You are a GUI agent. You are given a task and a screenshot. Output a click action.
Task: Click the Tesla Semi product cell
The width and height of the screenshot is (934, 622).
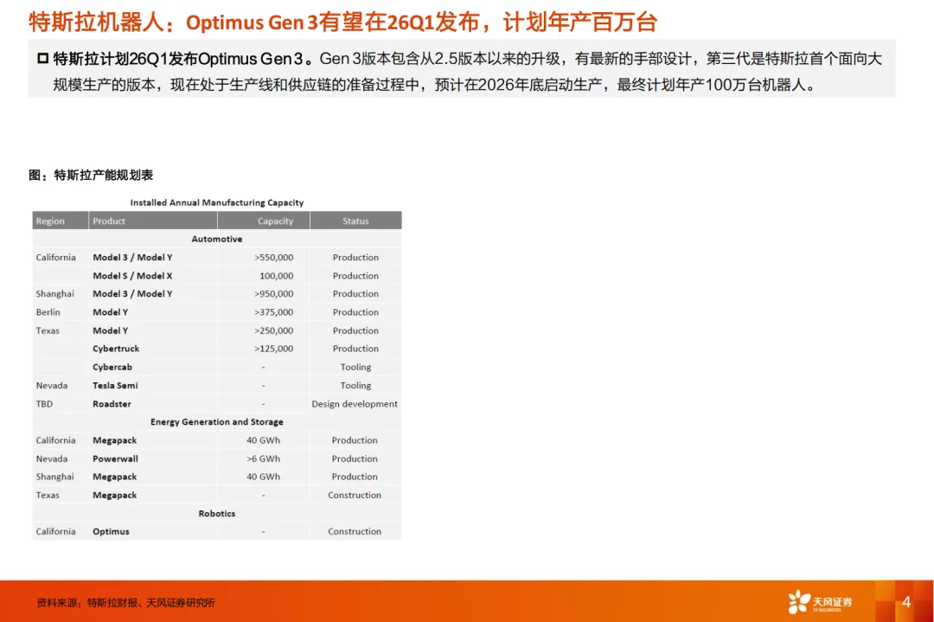(x=115, y=386)
